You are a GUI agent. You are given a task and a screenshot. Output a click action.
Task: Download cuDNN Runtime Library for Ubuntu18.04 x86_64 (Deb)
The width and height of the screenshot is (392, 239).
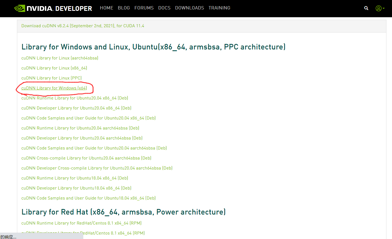point(75,178)
